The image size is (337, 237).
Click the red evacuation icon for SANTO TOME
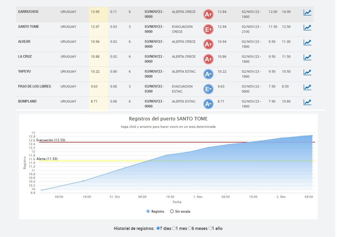[208, 29]
